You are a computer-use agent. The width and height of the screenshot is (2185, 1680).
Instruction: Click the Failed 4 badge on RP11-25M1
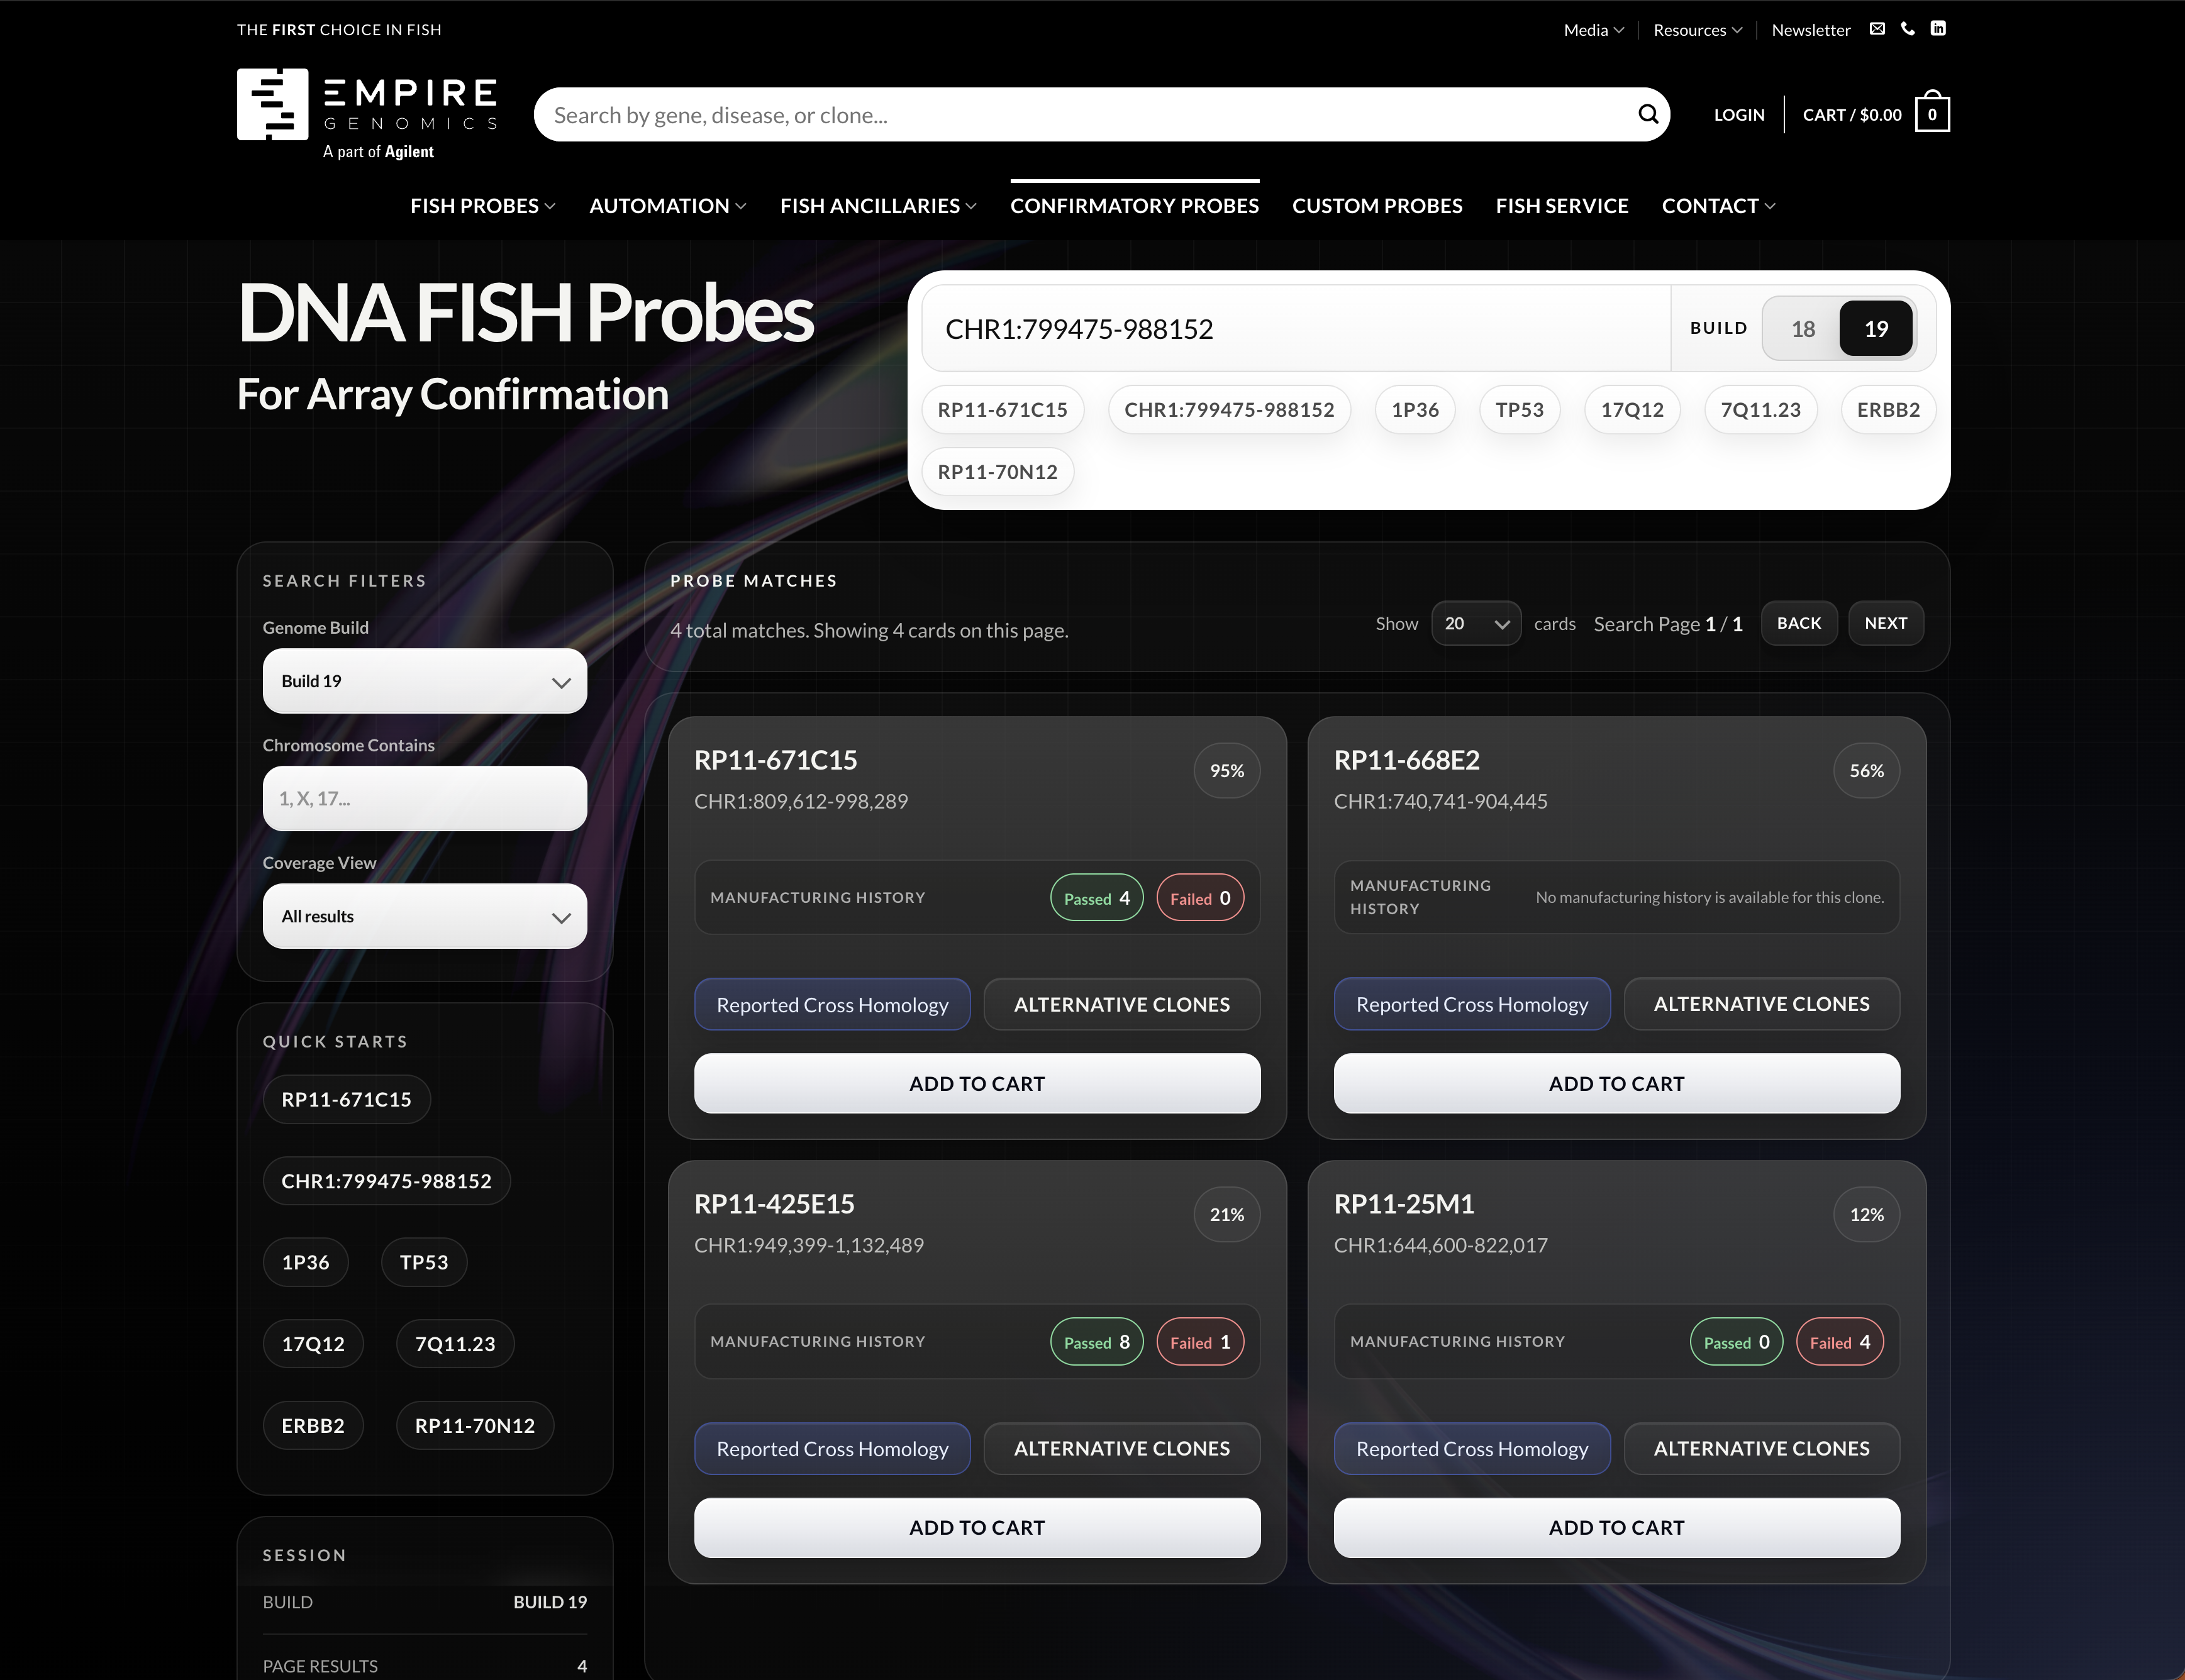click(x=1840, y=1342)
